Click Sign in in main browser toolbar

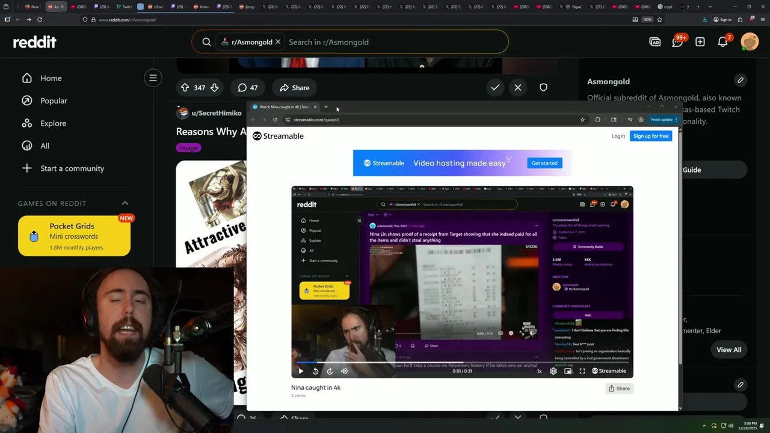tap(722, 20)
